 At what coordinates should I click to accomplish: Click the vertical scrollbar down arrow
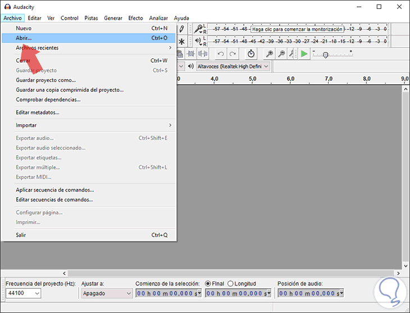point(406,266)
